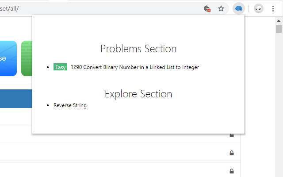Open Chrome's three-dot menu
The width and height of the screenshot is (283, 177).
tap(273, 8)
